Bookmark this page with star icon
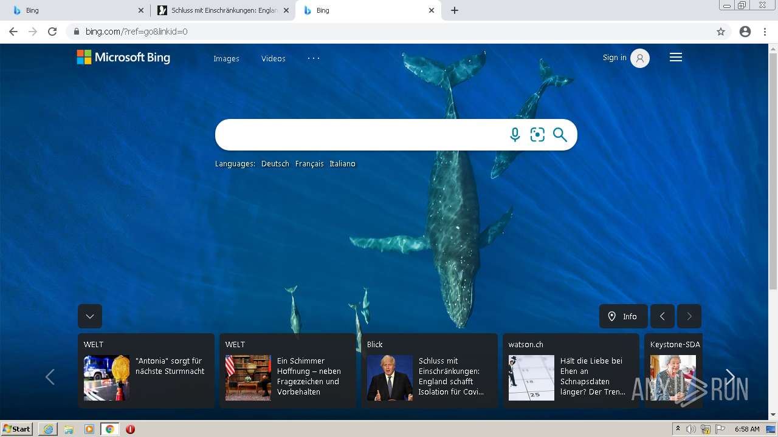 click(x=721, y=32)
